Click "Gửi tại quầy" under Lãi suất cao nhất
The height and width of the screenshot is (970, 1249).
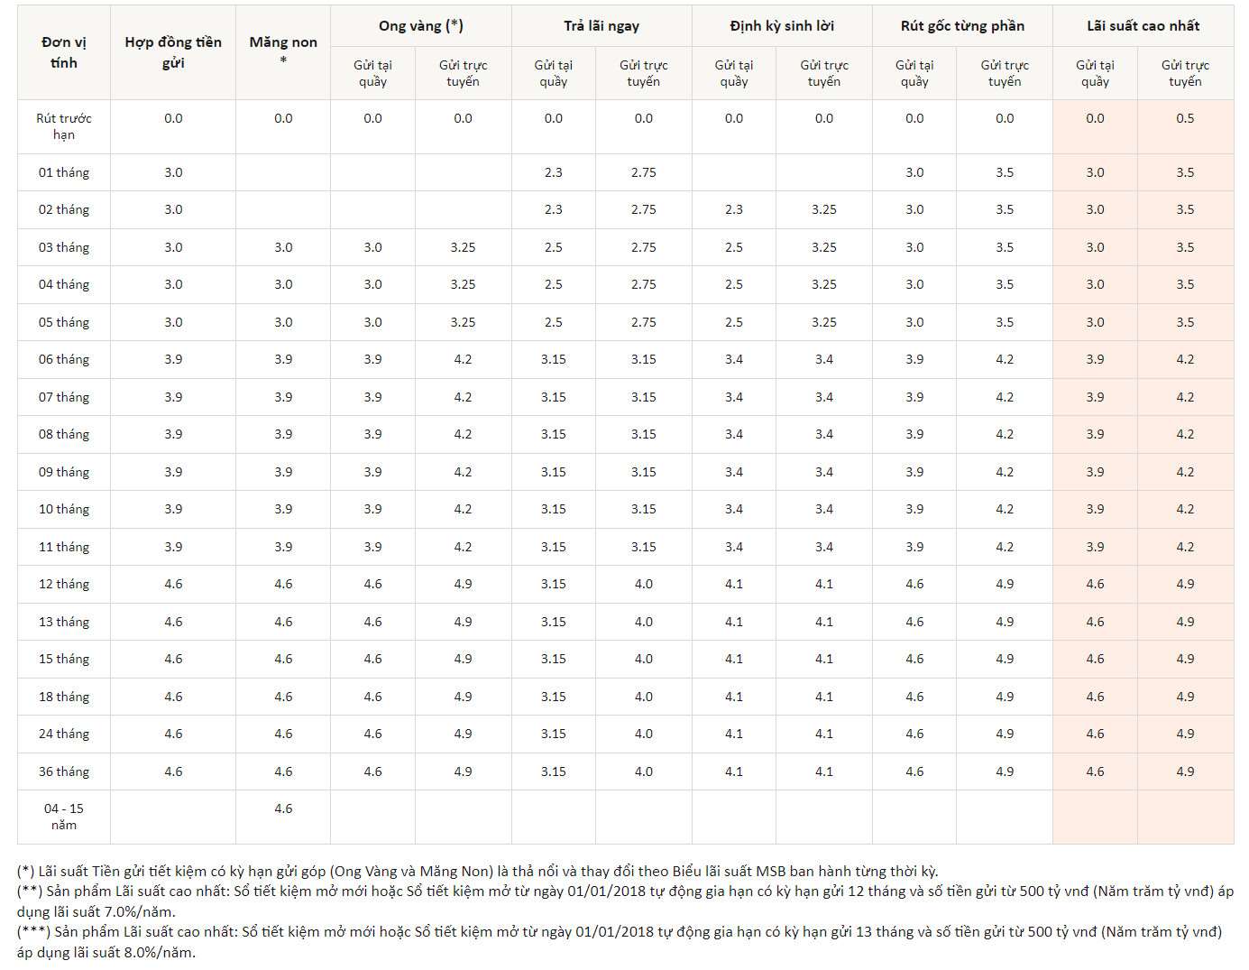(1095, 73)
